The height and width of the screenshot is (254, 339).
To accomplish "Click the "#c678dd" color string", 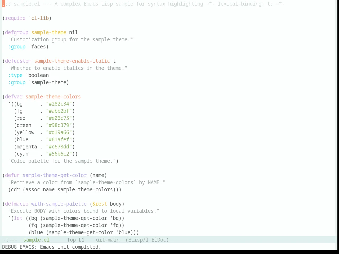I will (59, 147).
